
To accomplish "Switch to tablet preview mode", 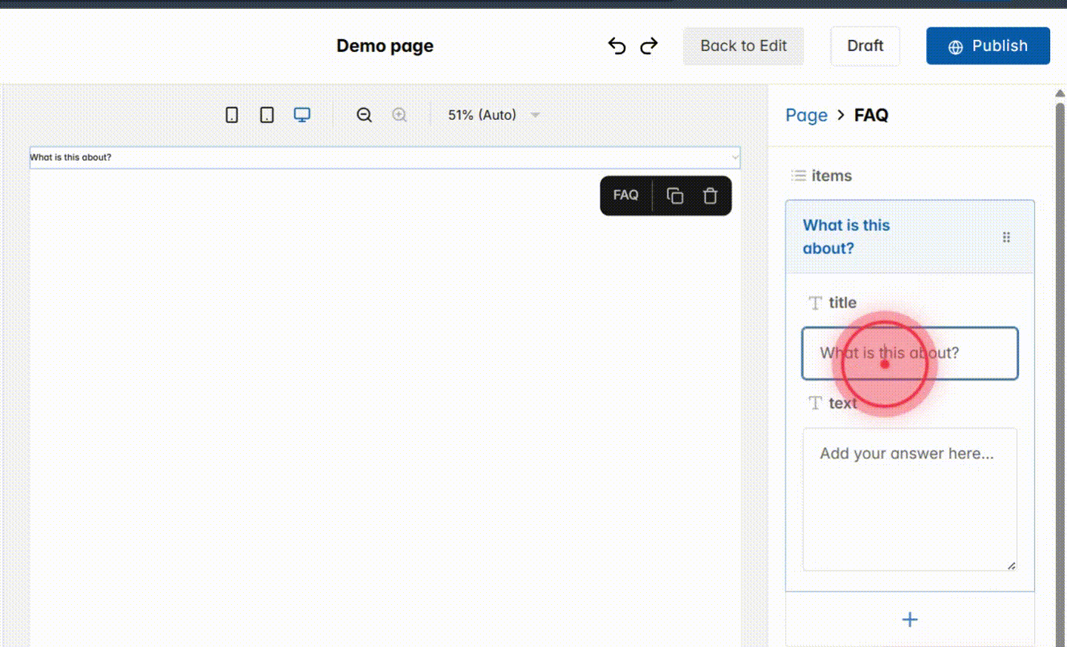I will point(266,115).
